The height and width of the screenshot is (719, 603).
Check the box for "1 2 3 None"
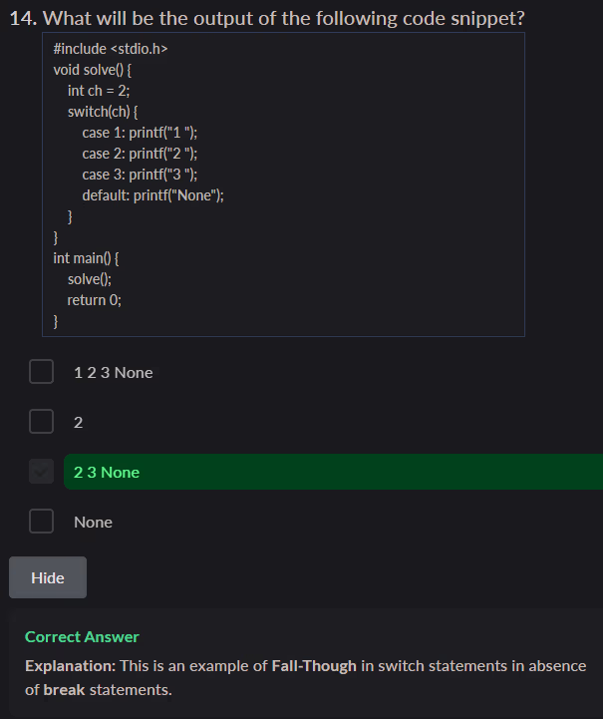[41, 372]
